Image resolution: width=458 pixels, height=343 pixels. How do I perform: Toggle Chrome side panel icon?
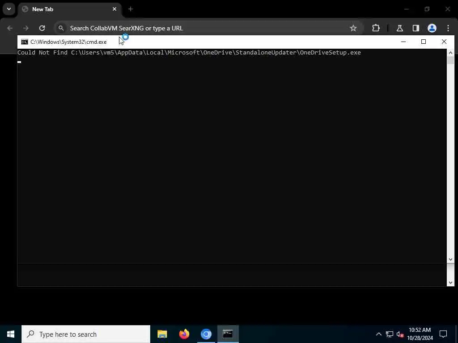[416, 28]
